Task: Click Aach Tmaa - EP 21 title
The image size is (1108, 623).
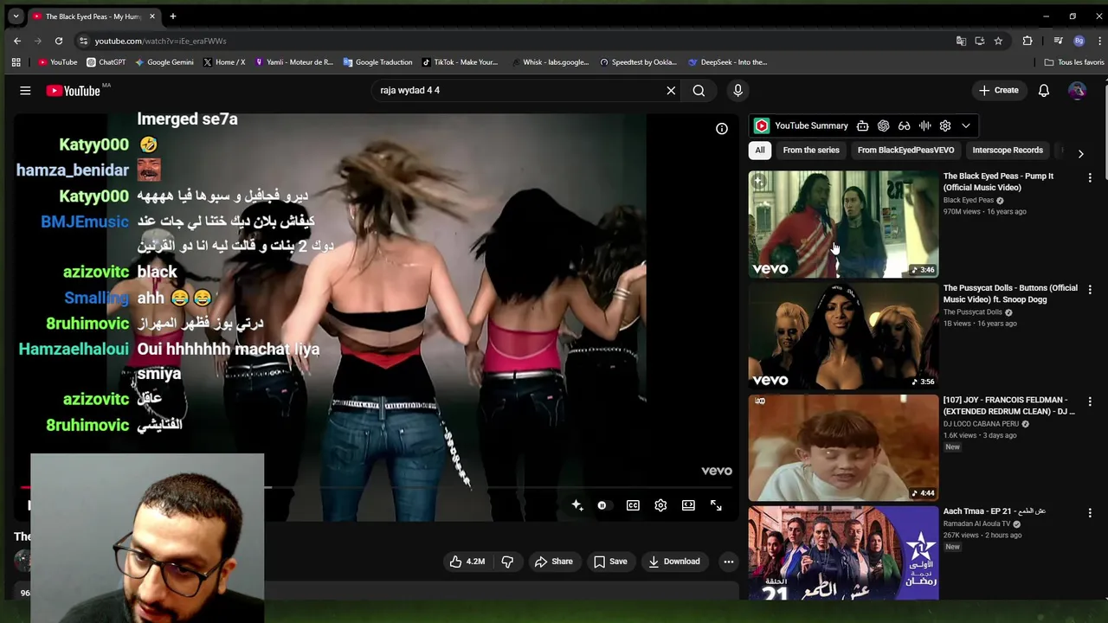Action: (995, 511)
